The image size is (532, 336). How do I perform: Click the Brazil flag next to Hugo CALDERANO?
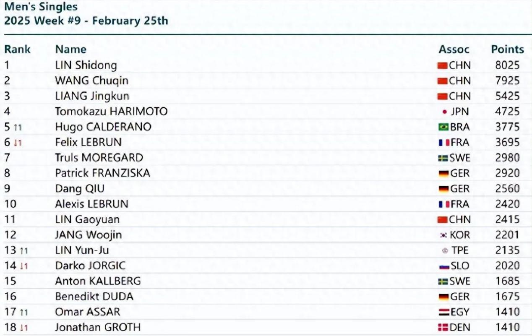pyautogui.click(x=443, y=127)
